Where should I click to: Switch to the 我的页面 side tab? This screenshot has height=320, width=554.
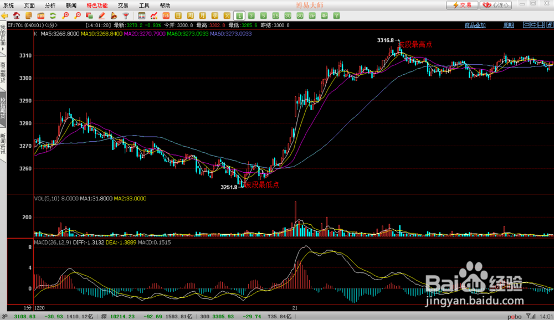click(x=3, y=38)
